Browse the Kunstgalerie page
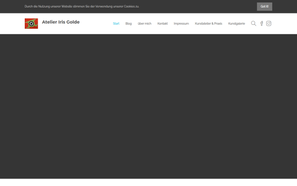This screenshot has height=186, width=297. 237,23
